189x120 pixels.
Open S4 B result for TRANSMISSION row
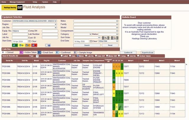tap(122, 114)
